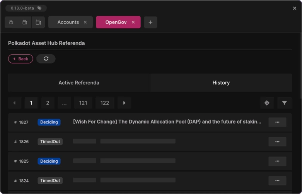Expand the menu for referendum 1825
The height and width of the screenshot is (194, 302).
(x=277, y=161)
